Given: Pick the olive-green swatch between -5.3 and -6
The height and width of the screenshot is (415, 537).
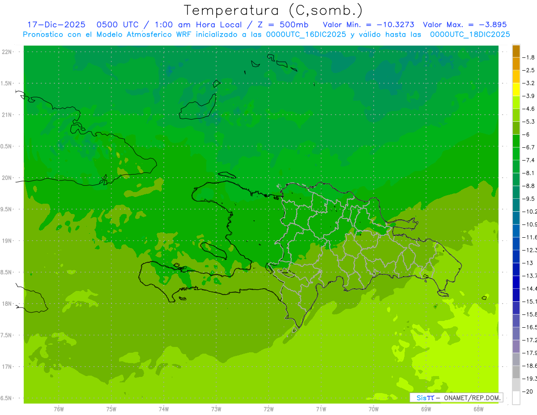Looking at the screenshot, I should [x=516, y=128].
